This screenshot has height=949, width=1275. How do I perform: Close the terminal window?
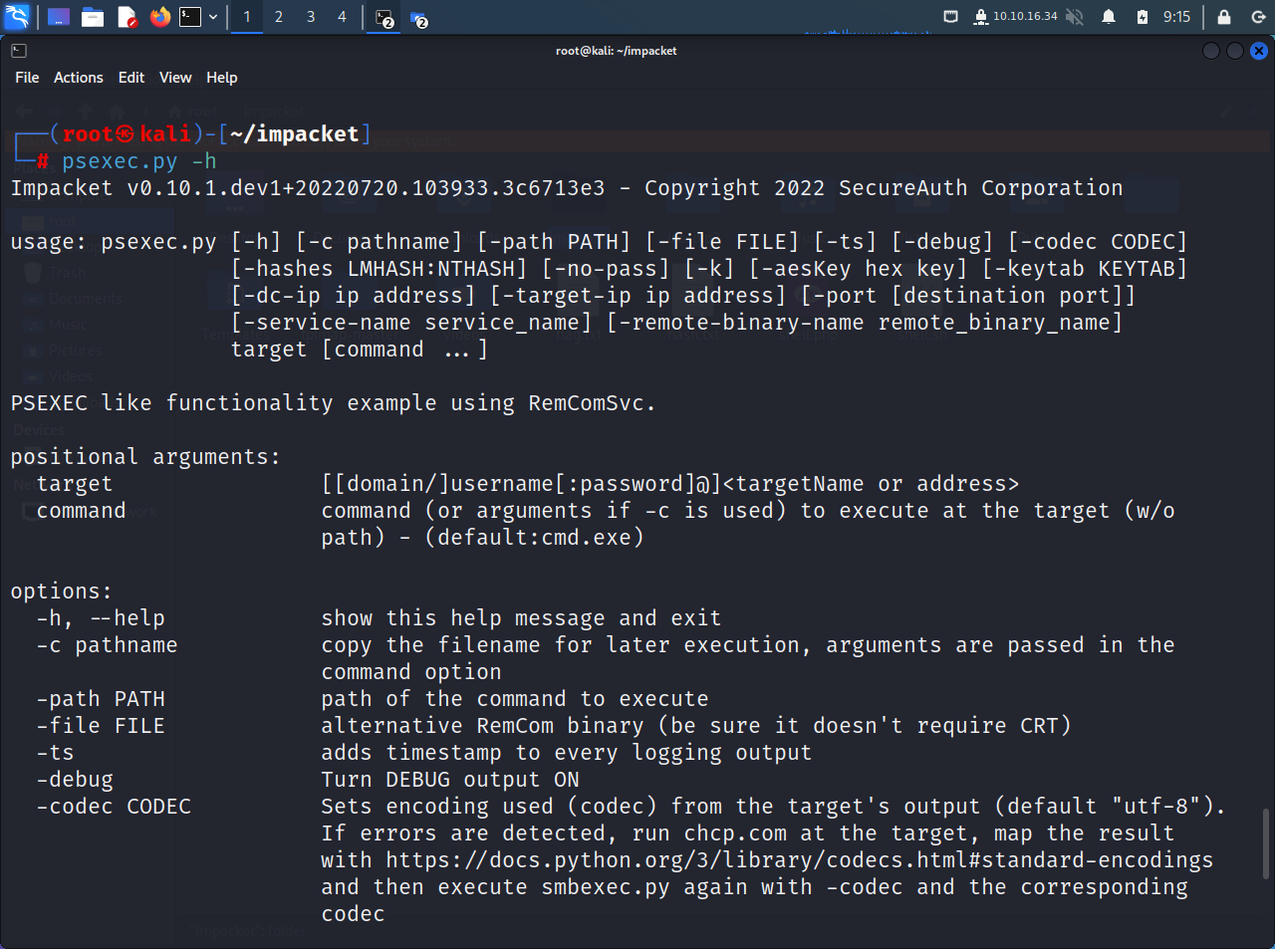click(x=1259, y=51)
